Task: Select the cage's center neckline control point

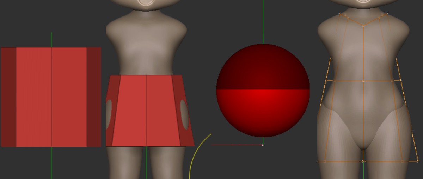Action: [363, 26]
